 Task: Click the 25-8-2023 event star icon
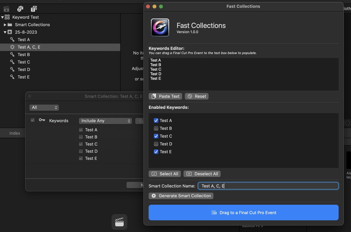click(10, 32)
